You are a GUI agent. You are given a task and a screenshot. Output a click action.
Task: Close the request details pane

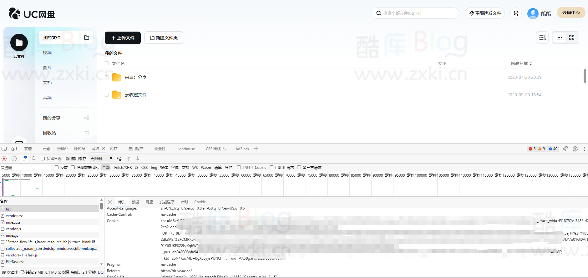point(110,202)
